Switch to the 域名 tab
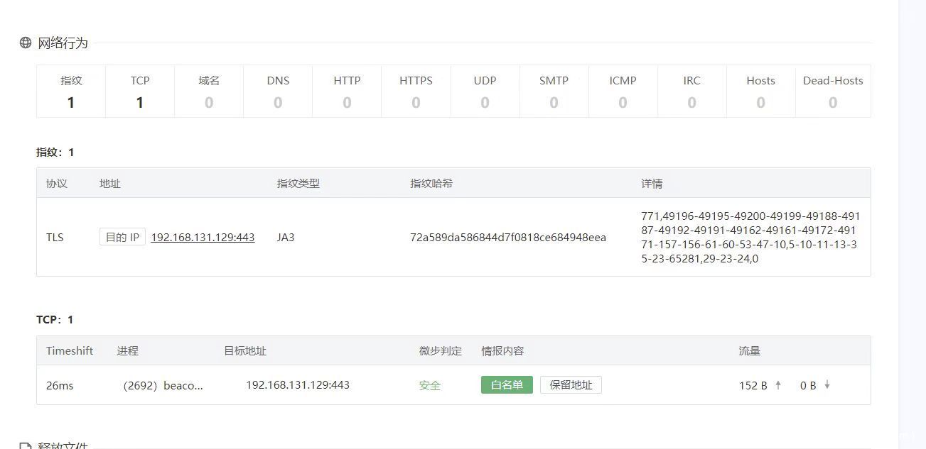This screenshot has width=926, height=449. (209, 92)
